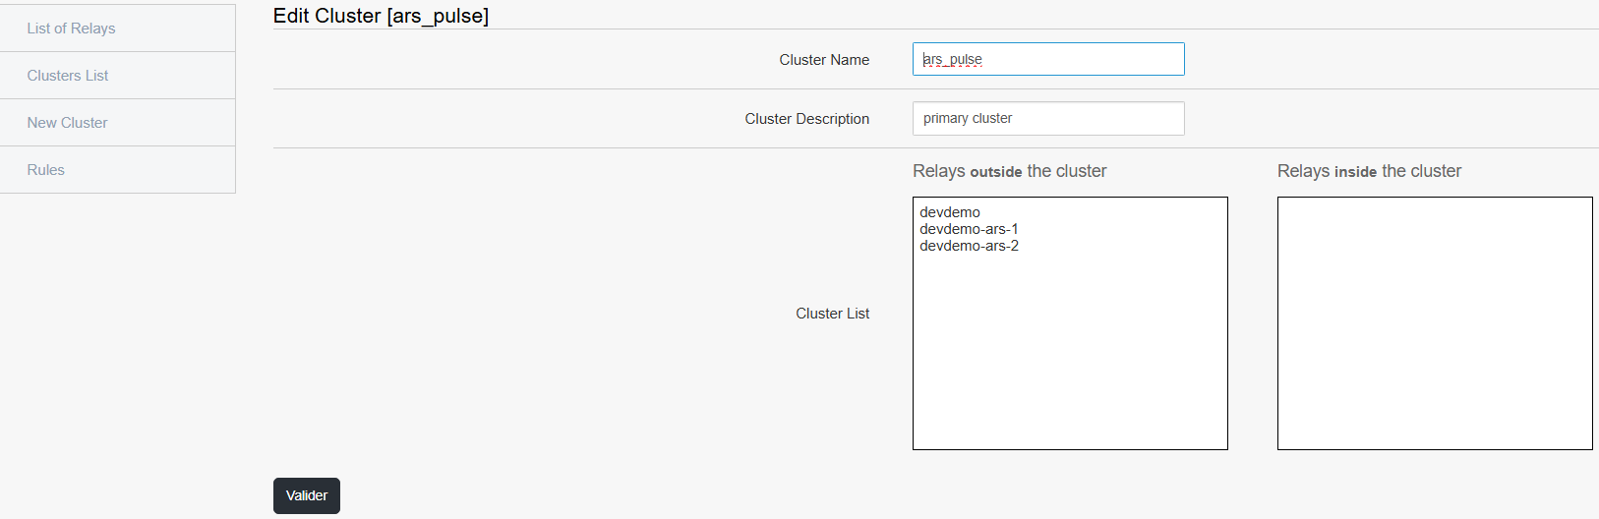Focus the Cluster Description input field

coord(1048,118)
